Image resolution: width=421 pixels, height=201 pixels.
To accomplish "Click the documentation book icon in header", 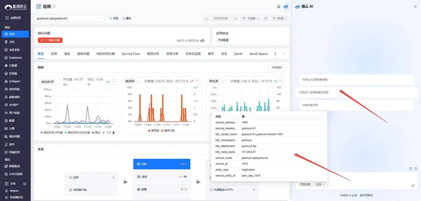I will coord(278,7).
